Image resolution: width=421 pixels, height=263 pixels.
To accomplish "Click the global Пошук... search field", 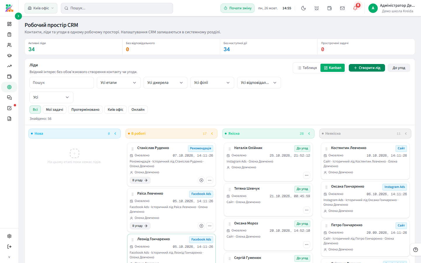I will pos(117,8).
